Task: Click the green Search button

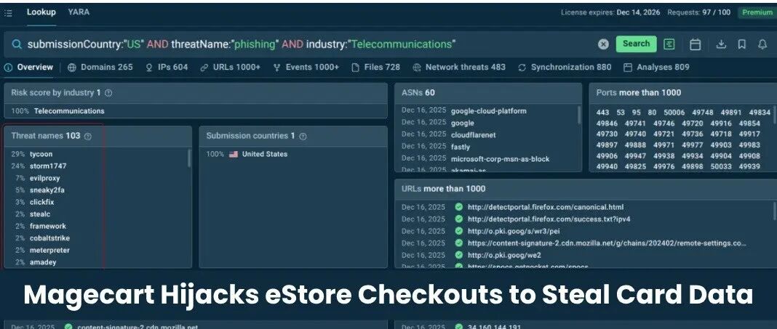Action: point(637,44)
